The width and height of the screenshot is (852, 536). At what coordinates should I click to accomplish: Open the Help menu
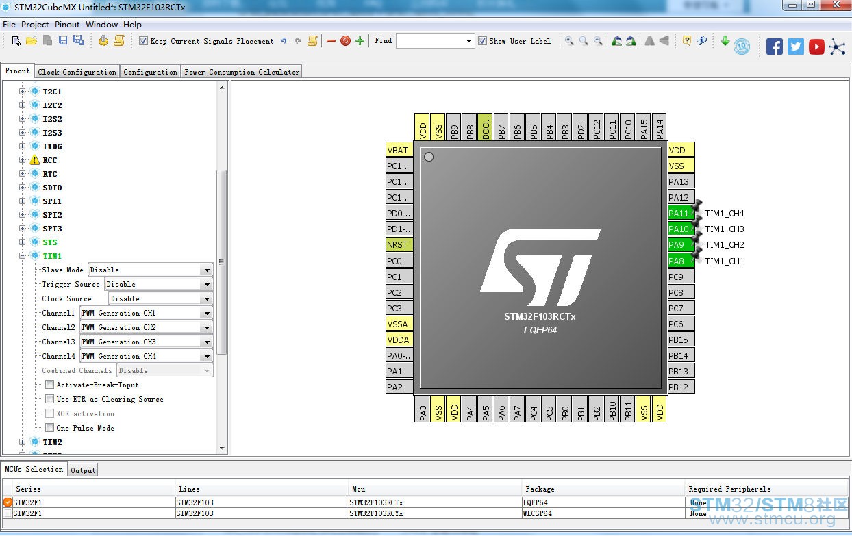coord(132,24)
